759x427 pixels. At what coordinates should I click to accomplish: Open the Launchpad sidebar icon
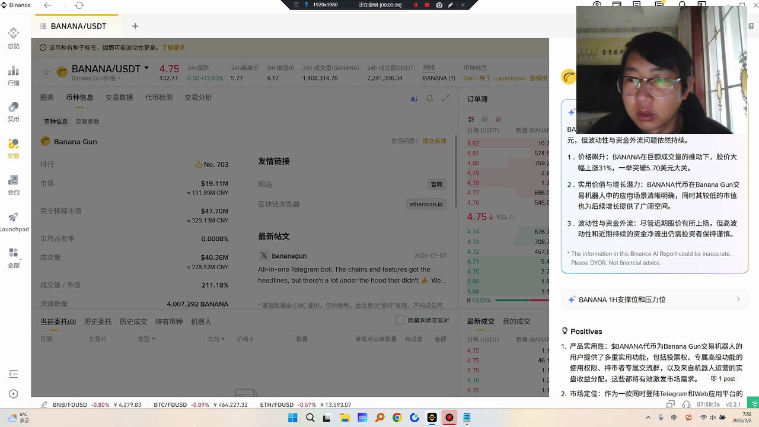13,222
